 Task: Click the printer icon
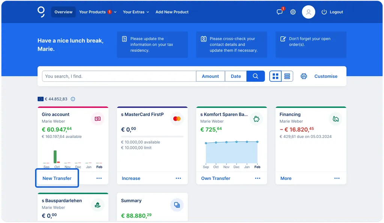[304, 76]
